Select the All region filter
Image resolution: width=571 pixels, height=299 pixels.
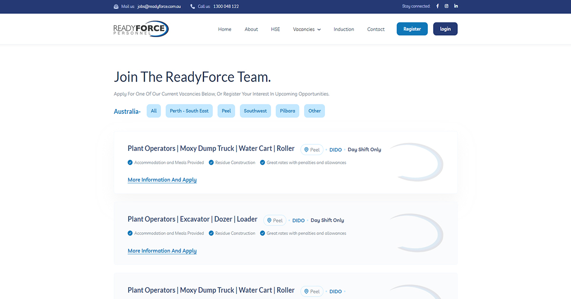pos(153,111)
